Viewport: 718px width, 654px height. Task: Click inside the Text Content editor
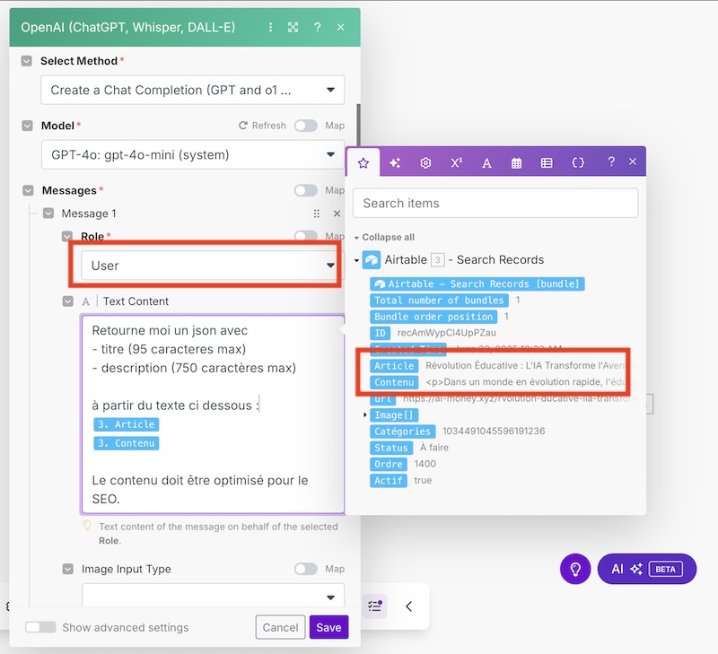214,414
